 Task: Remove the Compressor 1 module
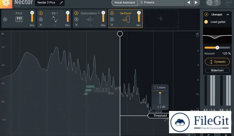point(76,25)
